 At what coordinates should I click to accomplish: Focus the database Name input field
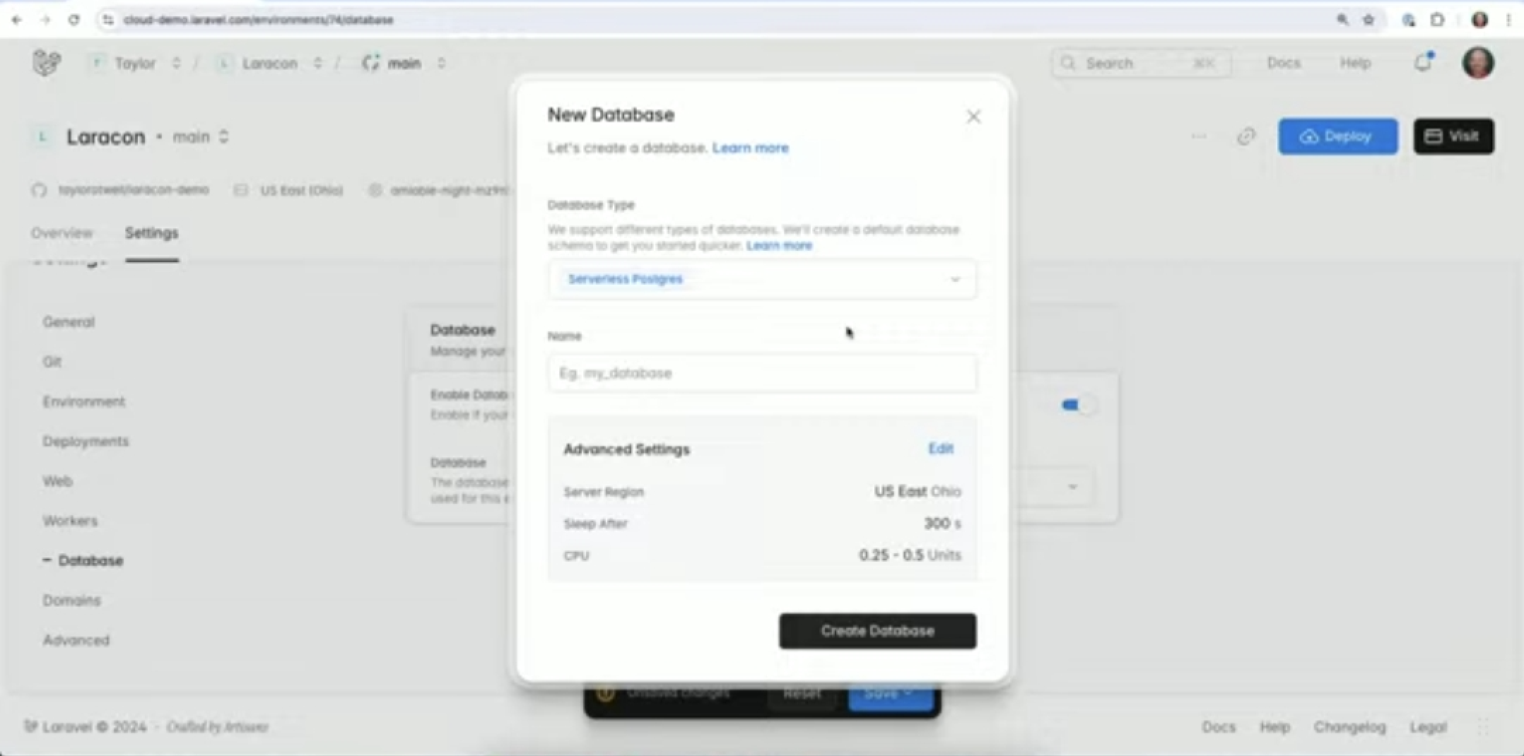(762, 373)
